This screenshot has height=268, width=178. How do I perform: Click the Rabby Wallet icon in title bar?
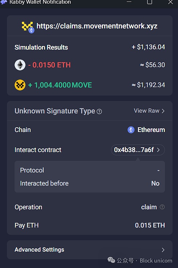coord(4,2)
